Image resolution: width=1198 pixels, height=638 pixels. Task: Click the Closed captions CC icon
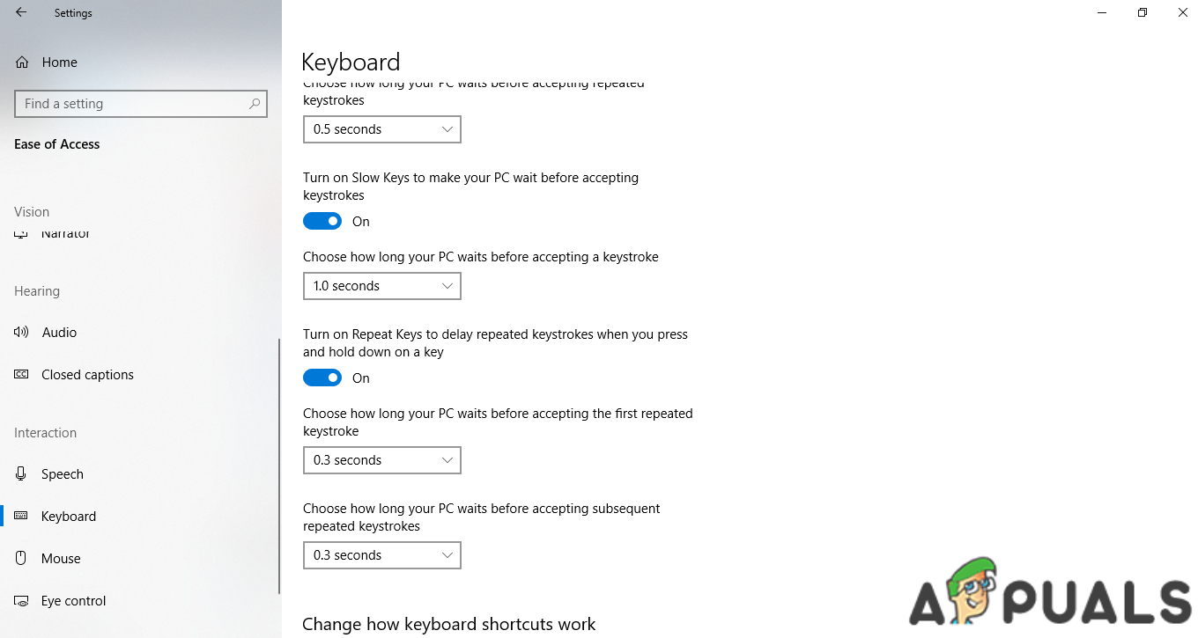[22, 375]
